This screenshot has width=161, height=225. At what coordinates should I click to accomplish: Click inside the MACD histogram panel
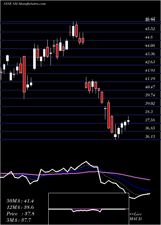coord(89,209)
